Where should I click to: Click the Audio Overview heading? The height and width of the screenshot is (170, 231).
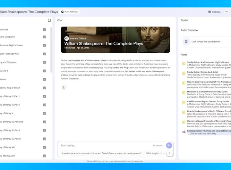point(189,30)
